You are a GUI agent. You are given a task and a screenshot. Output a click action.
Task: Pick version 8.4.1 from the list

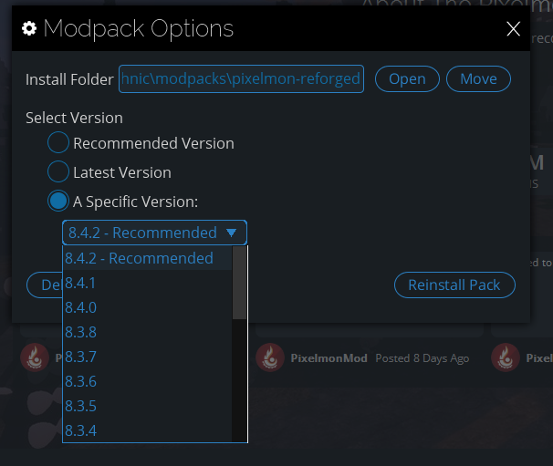[x=148, y=283]
